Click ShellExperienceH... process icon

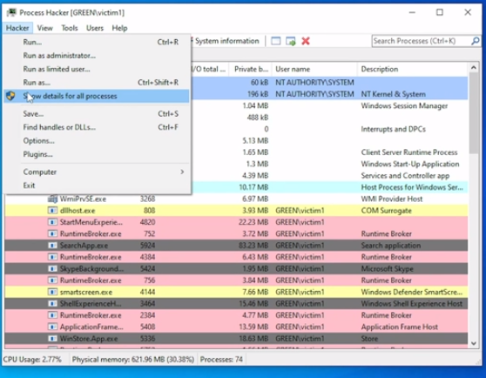(52, 304)
